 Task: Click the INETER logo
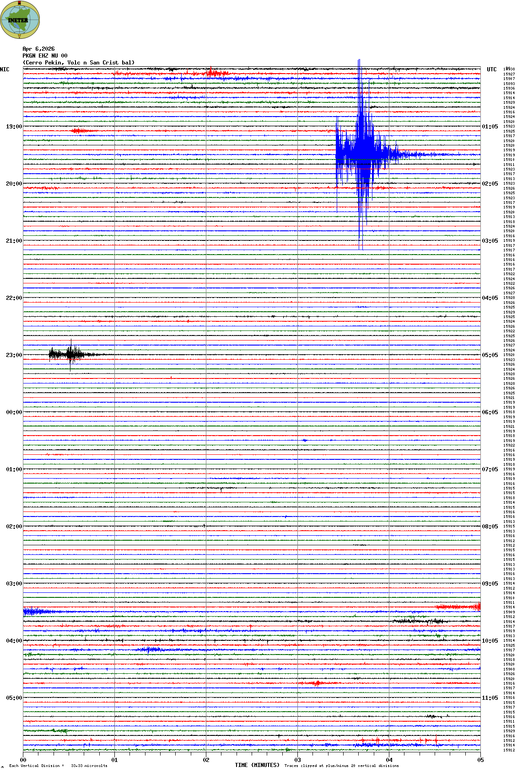pyautogui.click(x=20, y=20)
